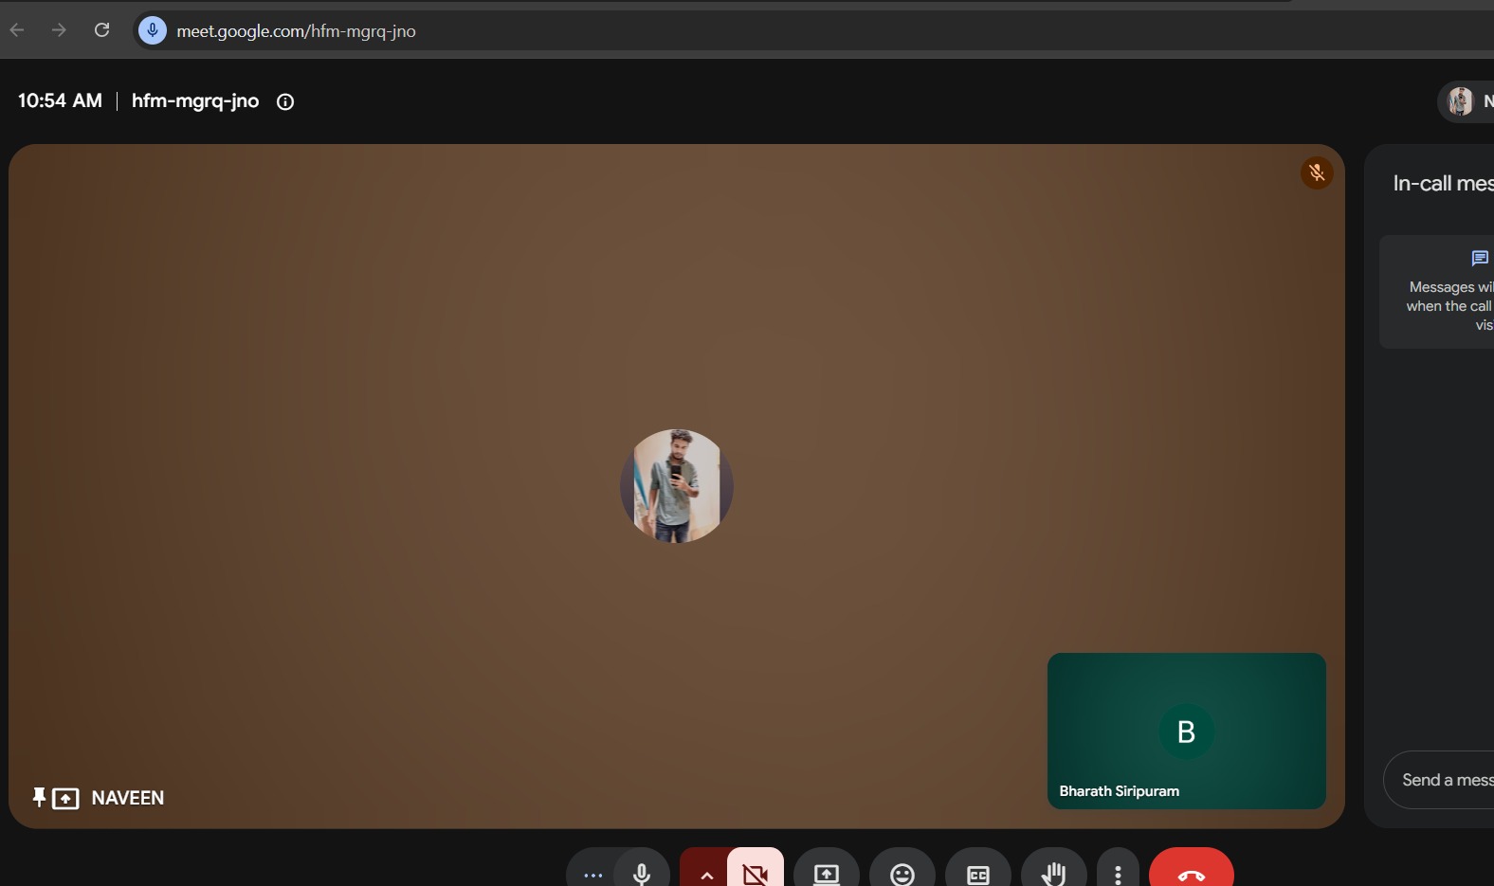
Task: Click the present screen icon
Action: coord(827,873)
